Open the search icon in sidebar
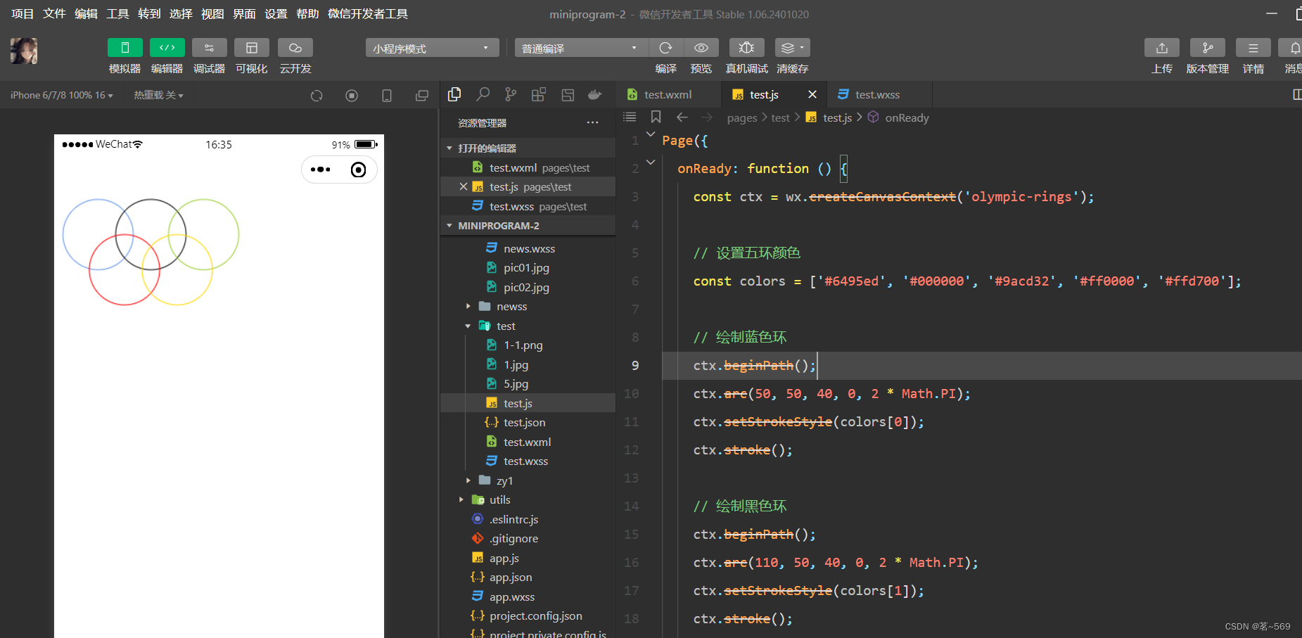The width and height of the screenshot is (1302, 638). 483,94
